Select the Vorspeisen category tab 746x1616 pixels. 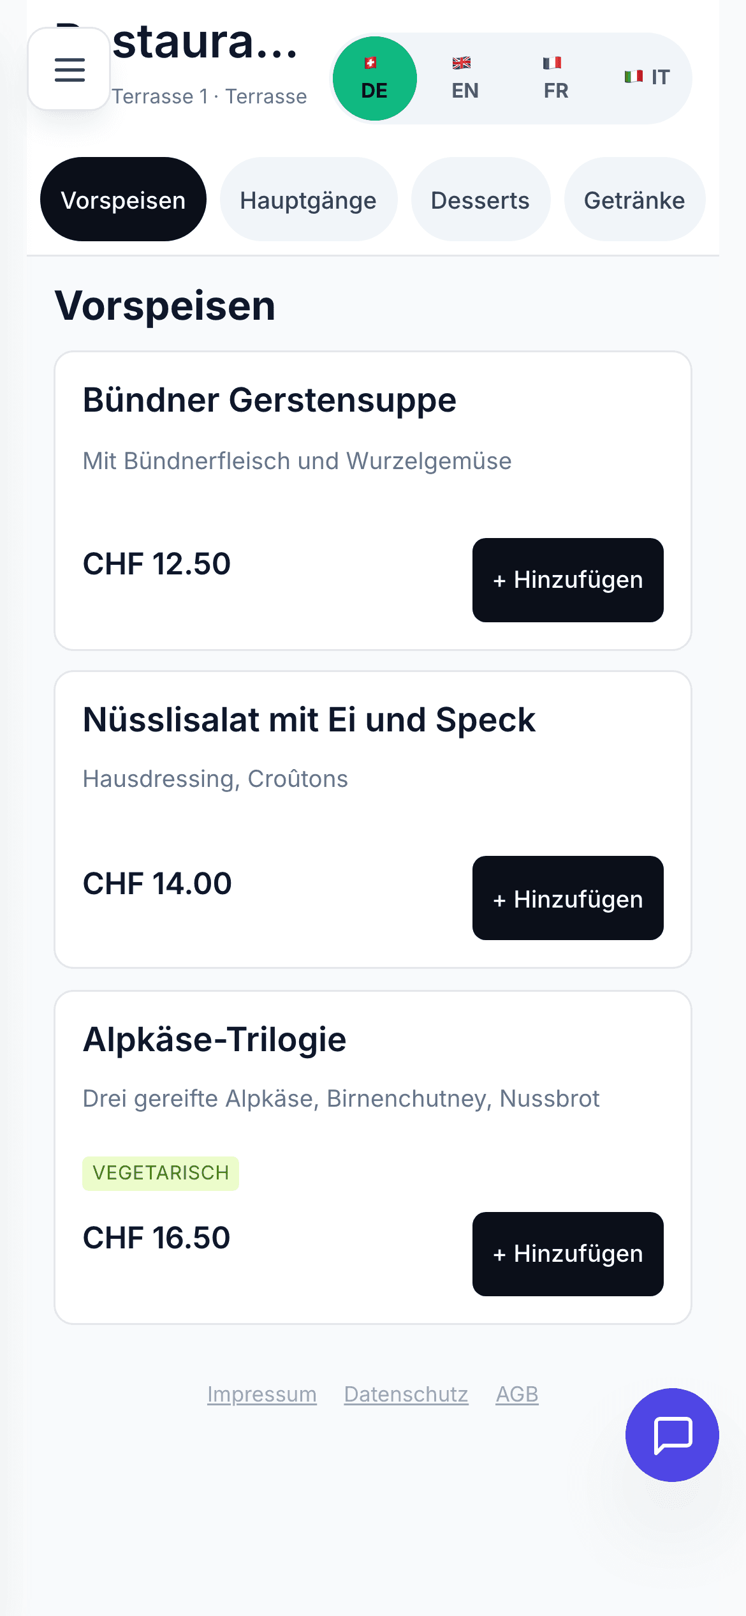[x=123, y=200]
